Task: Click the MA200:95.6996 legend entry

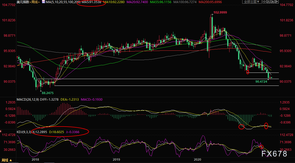Action: click(210, 2)
